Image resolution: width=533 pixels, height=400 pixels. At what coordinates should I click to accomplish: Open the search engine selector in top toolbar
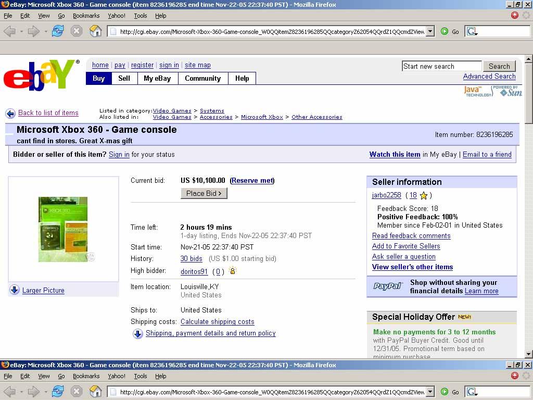tap(472, 31)
